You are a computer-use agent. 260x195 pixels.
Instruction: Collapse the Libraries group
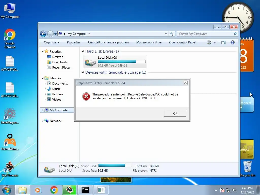[x=43, y=78]
